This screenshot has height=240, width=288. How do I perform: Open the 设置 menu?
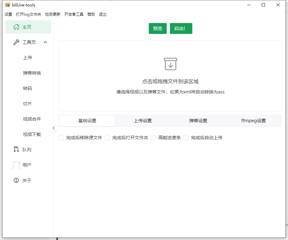tap(8, 14)
